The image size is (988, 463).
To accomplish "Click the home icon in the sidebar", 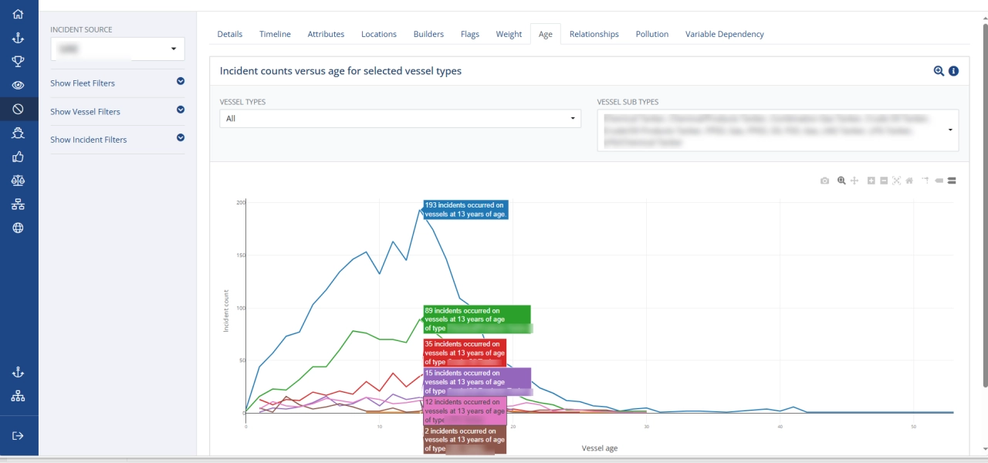I will [x=18, y=14].
